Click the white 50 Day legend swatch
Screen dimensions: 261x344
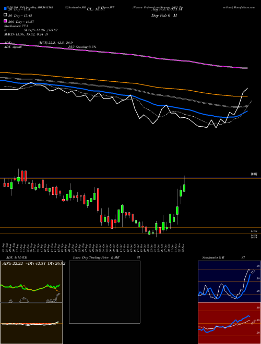(5, 15)
